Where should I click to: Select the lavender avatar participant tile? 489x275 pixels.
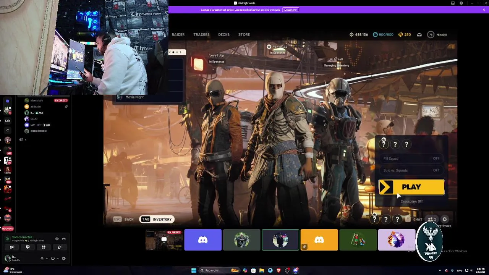coord(397,240)
